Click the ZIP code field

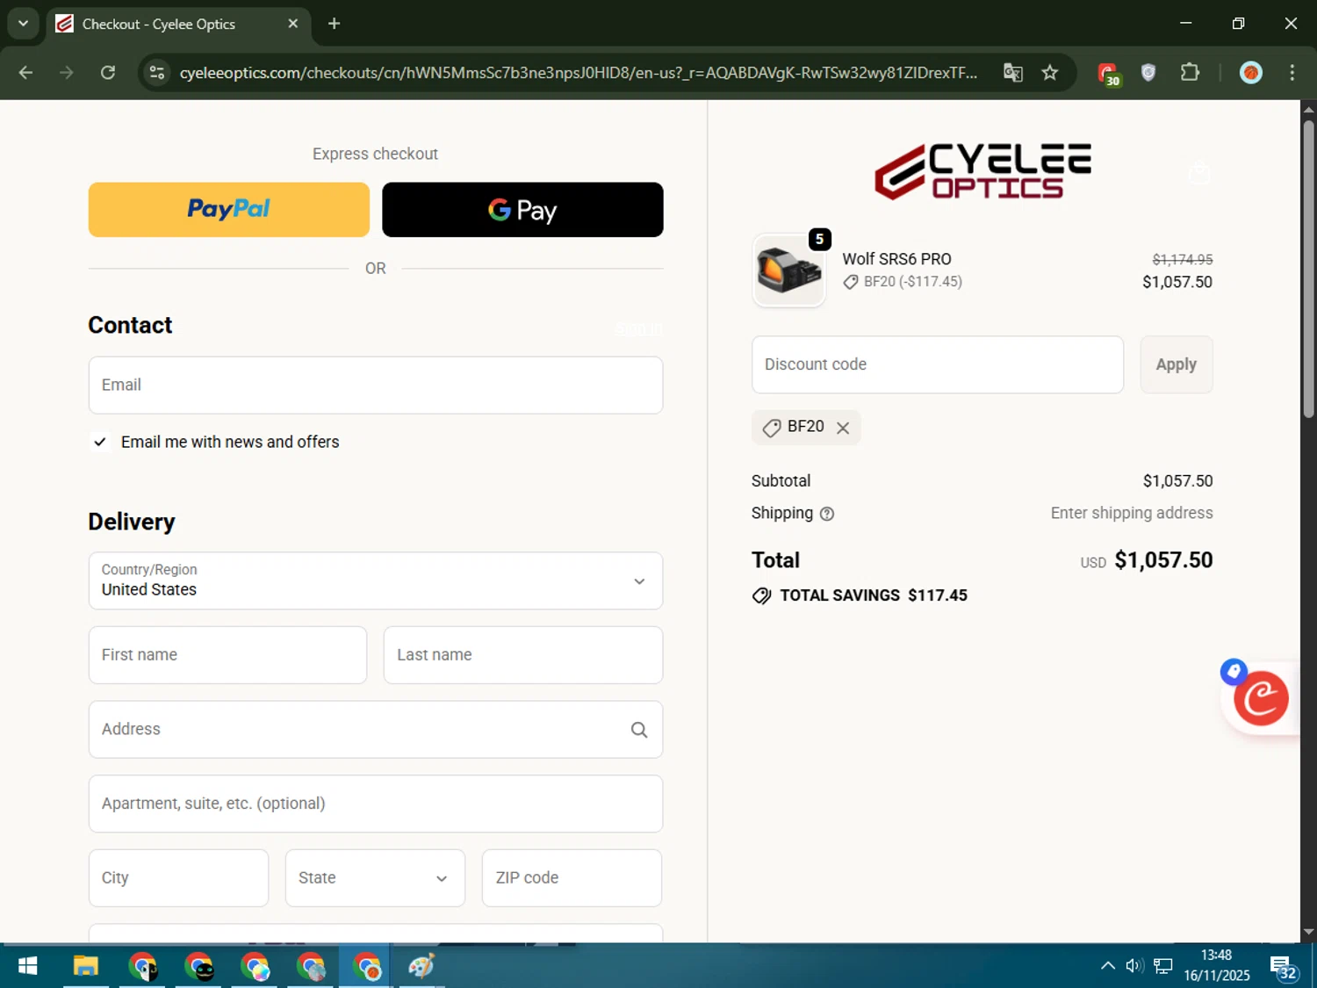coord(572,878)
